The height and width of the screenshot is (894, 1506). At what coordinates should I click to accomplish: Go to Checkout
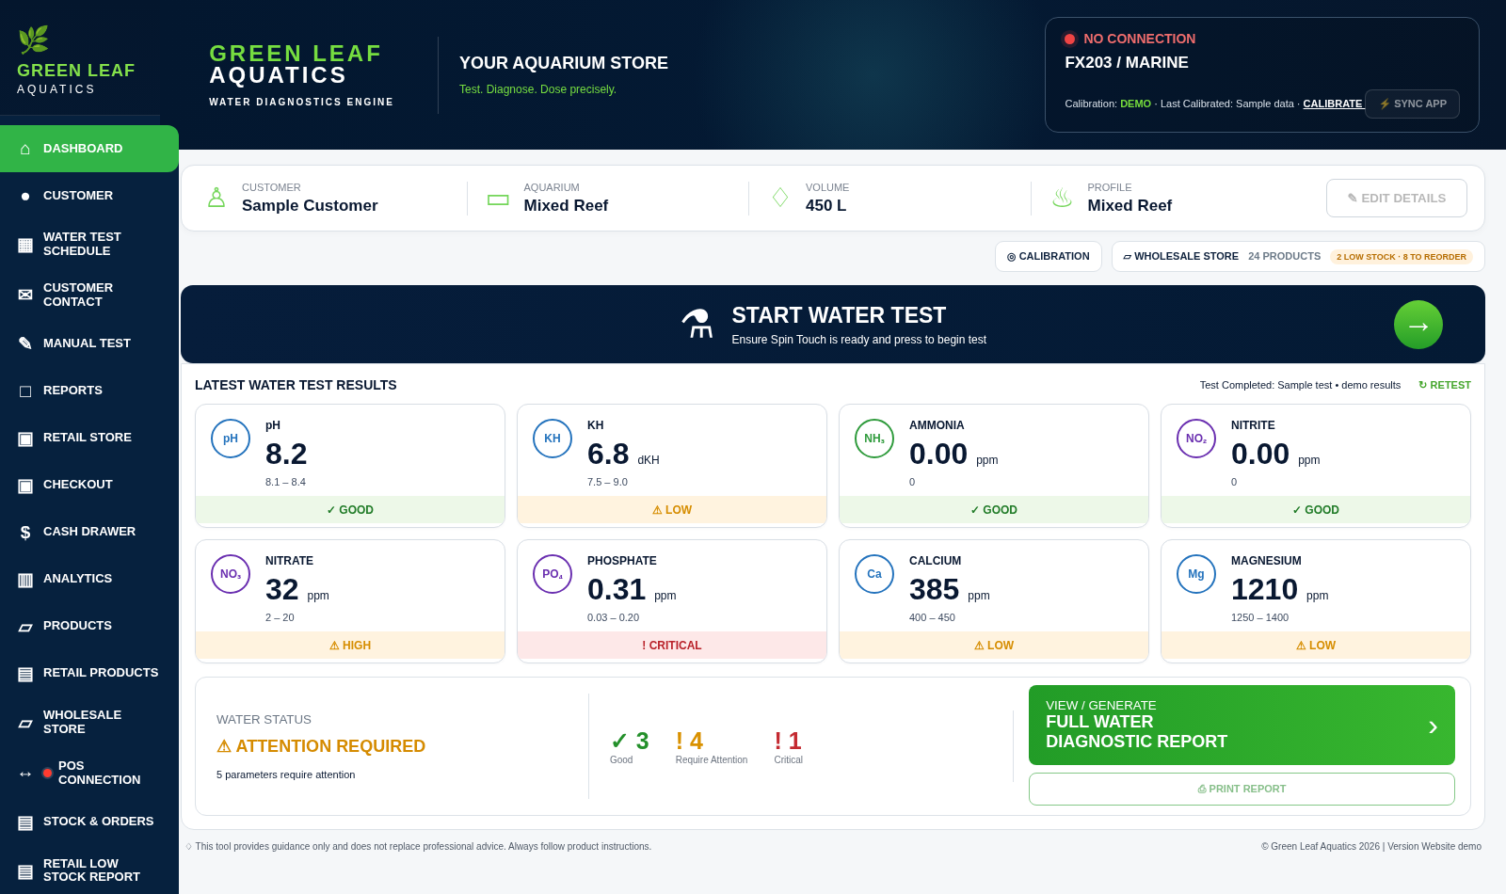pos(89,485)
